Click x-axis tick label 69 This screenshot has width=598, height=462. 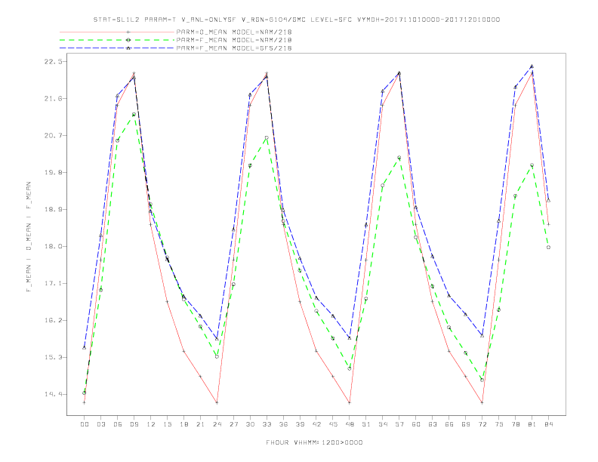(x=466, y=424)
